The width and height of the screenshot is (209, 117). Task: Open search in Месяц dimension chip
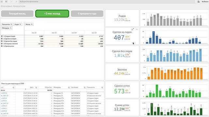point(32,24)
